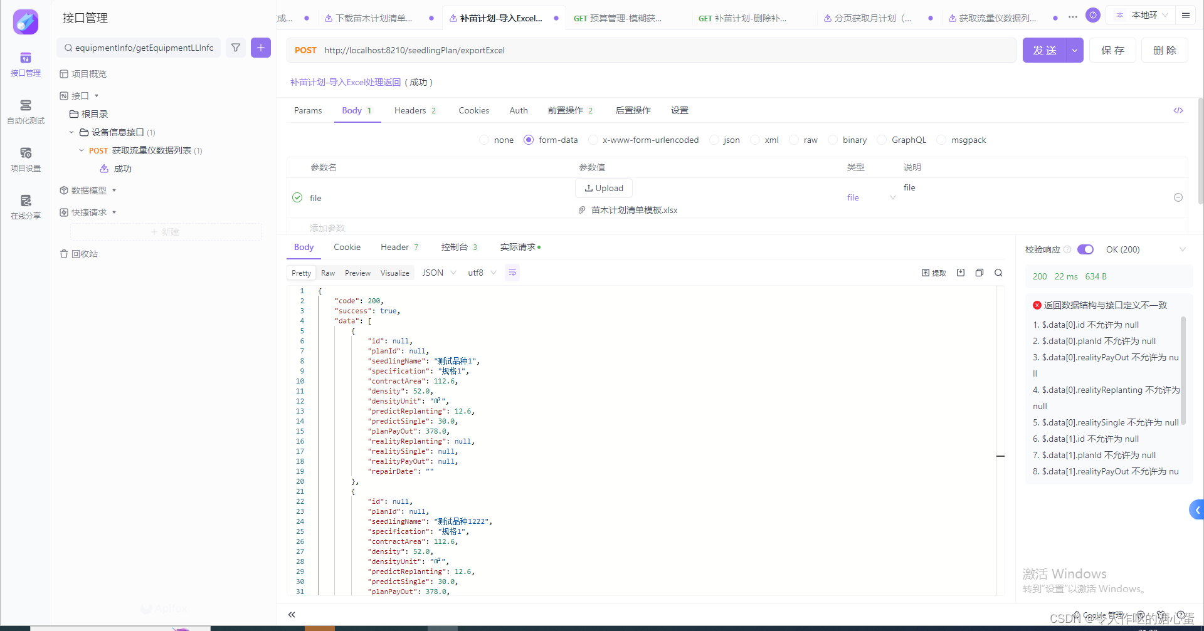Click the 发送 send button
This screenshot has height=631, width=1204.
coord(1045,50)
